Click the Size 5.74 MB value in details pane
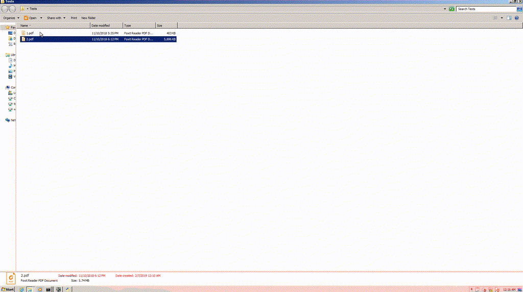523x292 pixels. [84, 281]
